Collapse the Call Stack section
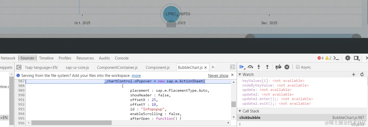368x127 pixels. 240,111
